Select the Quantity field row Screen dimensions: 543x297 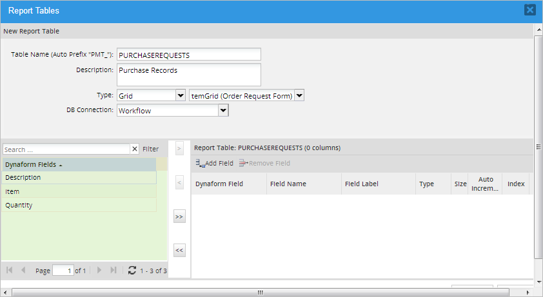(x=79, y=206)
